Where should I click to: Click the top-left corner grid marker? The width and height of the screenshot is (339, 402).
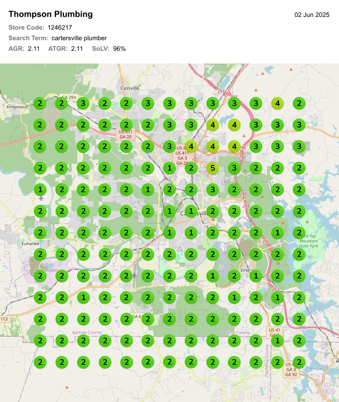coord(40,103)
